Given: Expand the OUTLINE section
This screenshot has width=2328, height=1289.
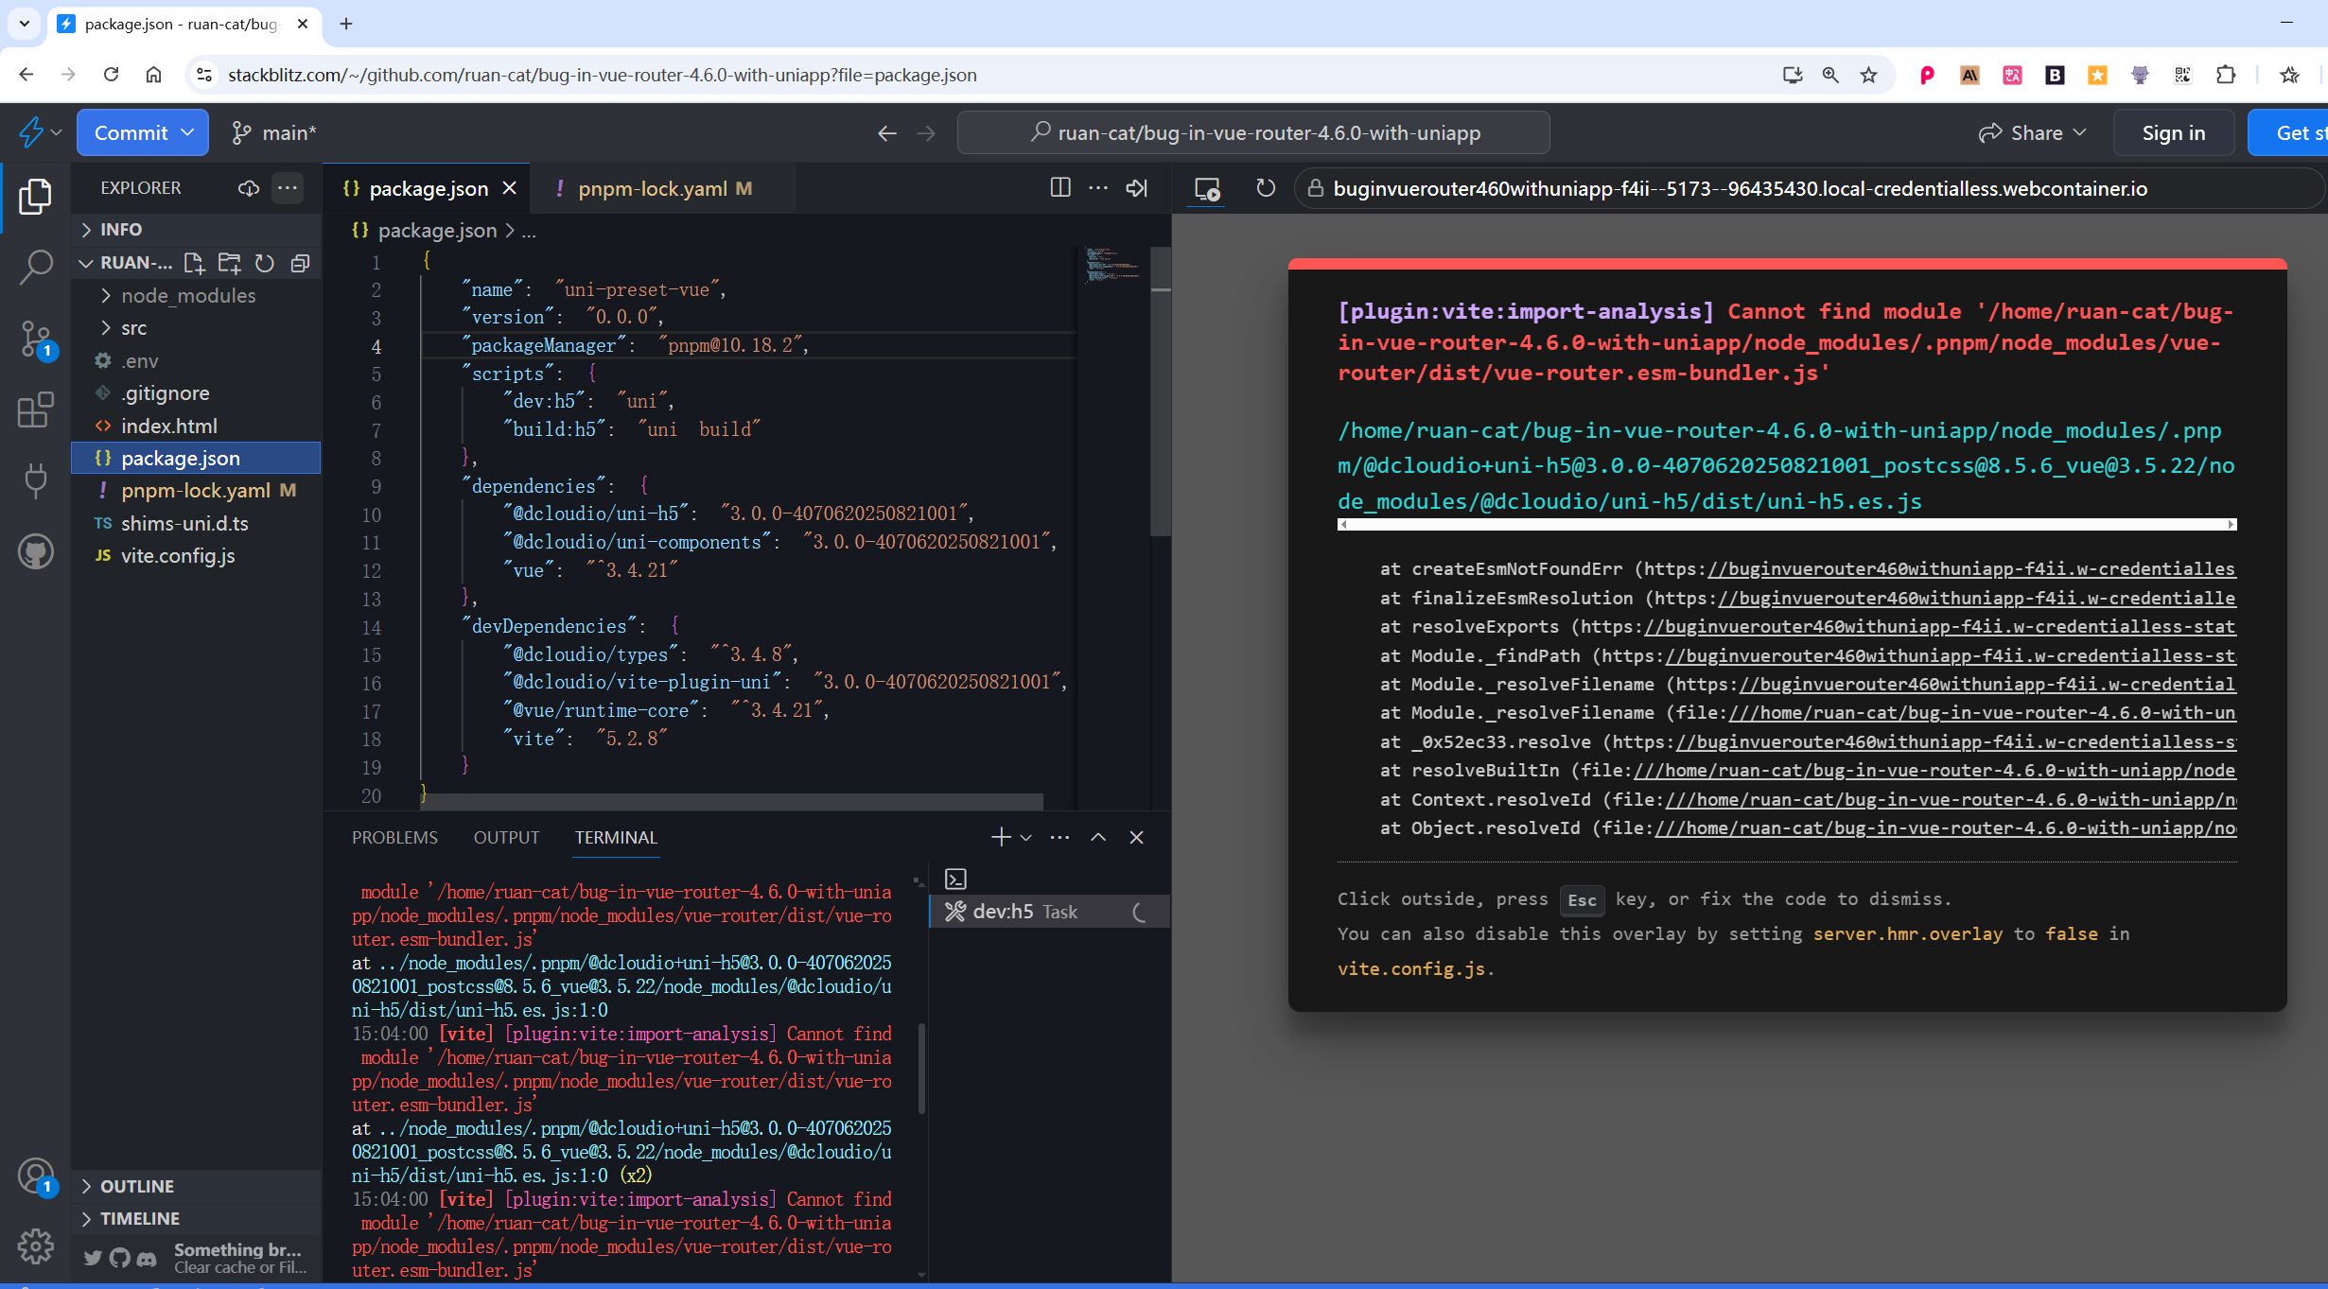Looking at the screenshot, I should (137, 1186).
